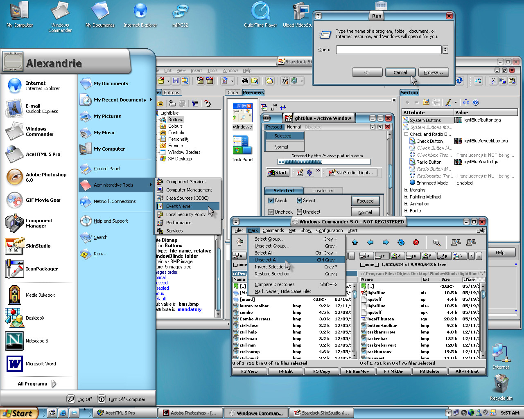Open Windows Commander desktop icon
The width and height of the screenshot is (524, 419).
coord(60,16)
